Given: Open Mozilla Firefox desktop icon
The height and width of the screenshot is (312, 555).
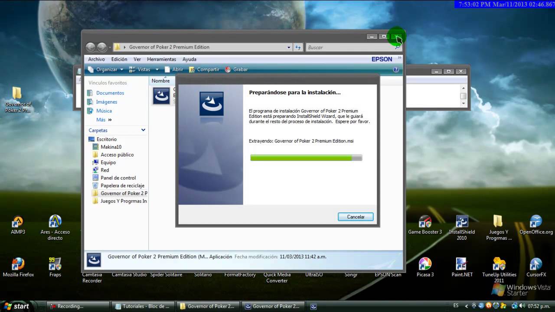Looking at the screenshot, I should 18,264.
